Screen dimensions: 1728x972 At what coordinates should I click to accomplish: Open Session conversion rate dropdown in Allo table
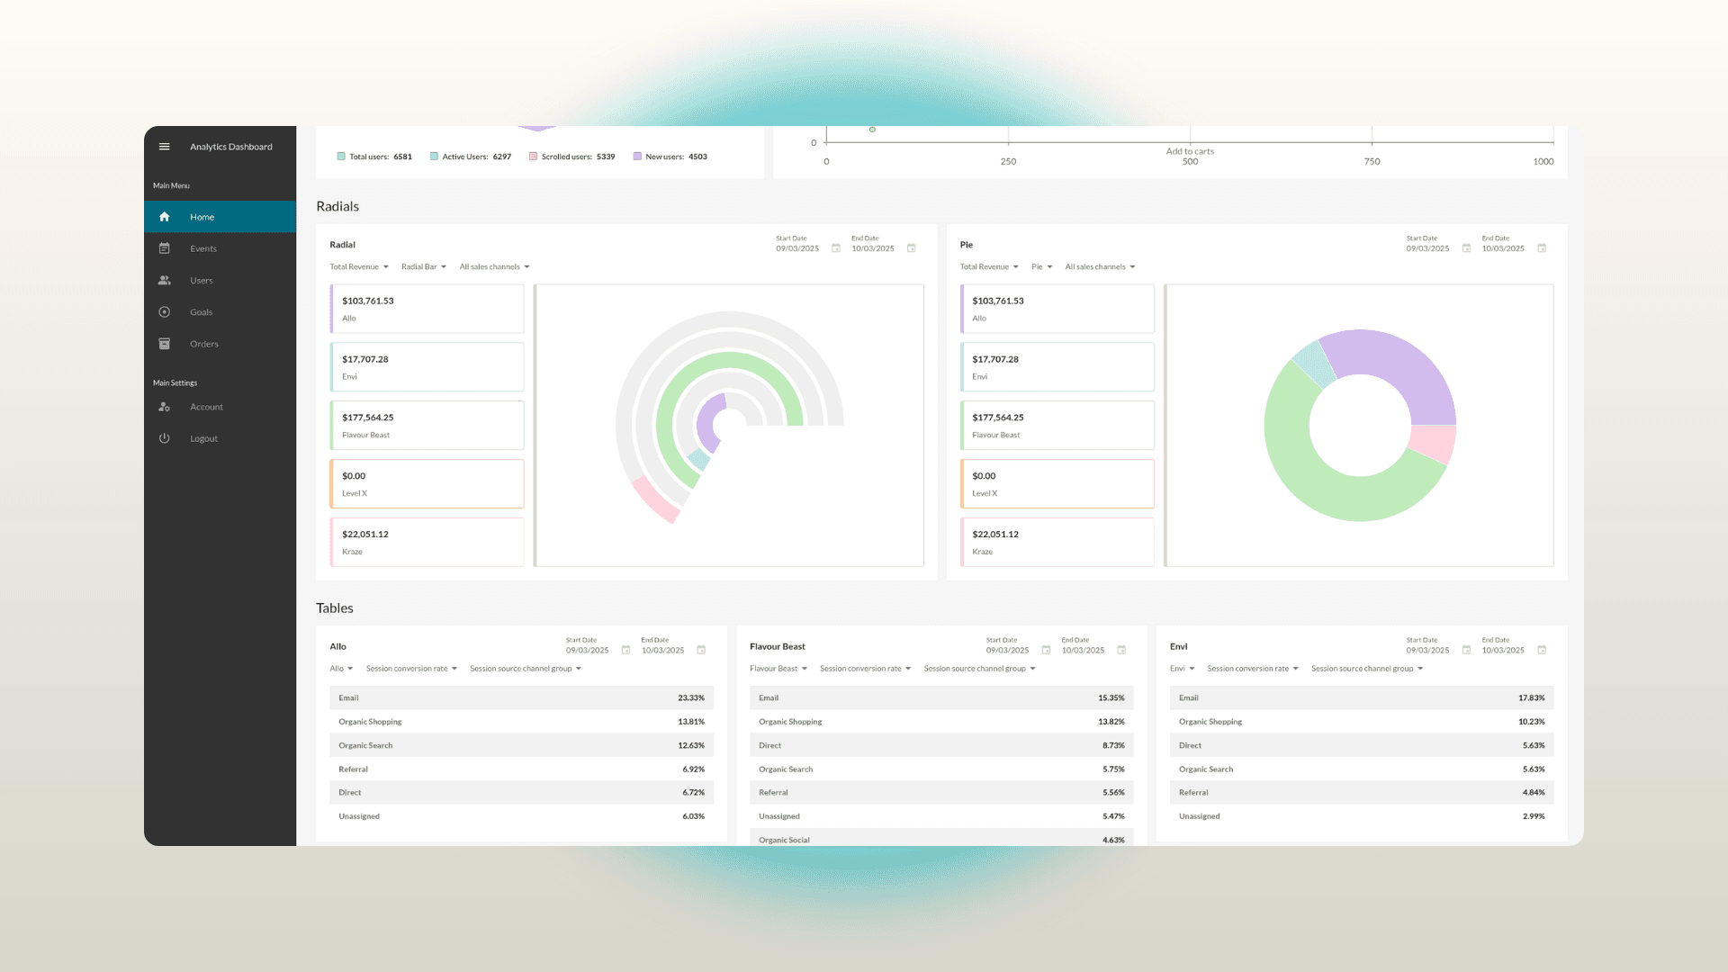pyautogui.click(x=411, y=669)
